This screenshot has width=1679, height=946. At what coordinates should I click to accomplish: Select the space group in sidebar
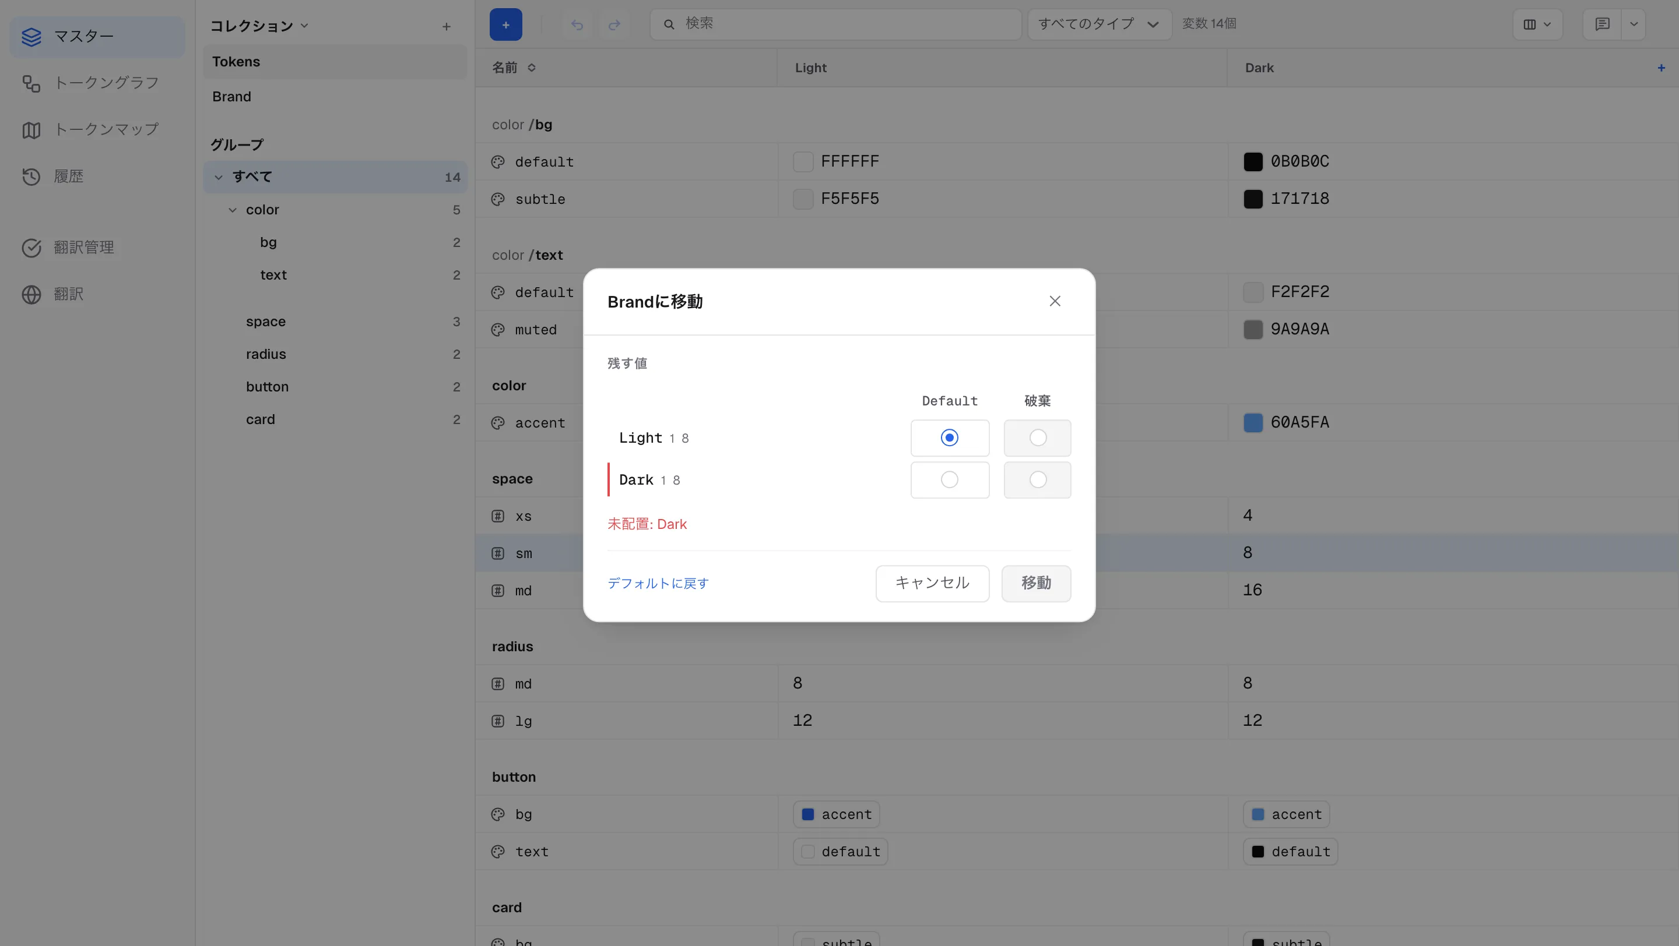pos(335,322)
